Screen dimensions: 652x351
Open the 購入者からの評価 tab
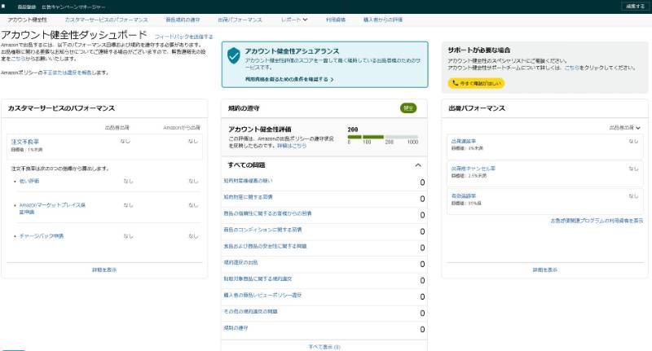[382, 20]
